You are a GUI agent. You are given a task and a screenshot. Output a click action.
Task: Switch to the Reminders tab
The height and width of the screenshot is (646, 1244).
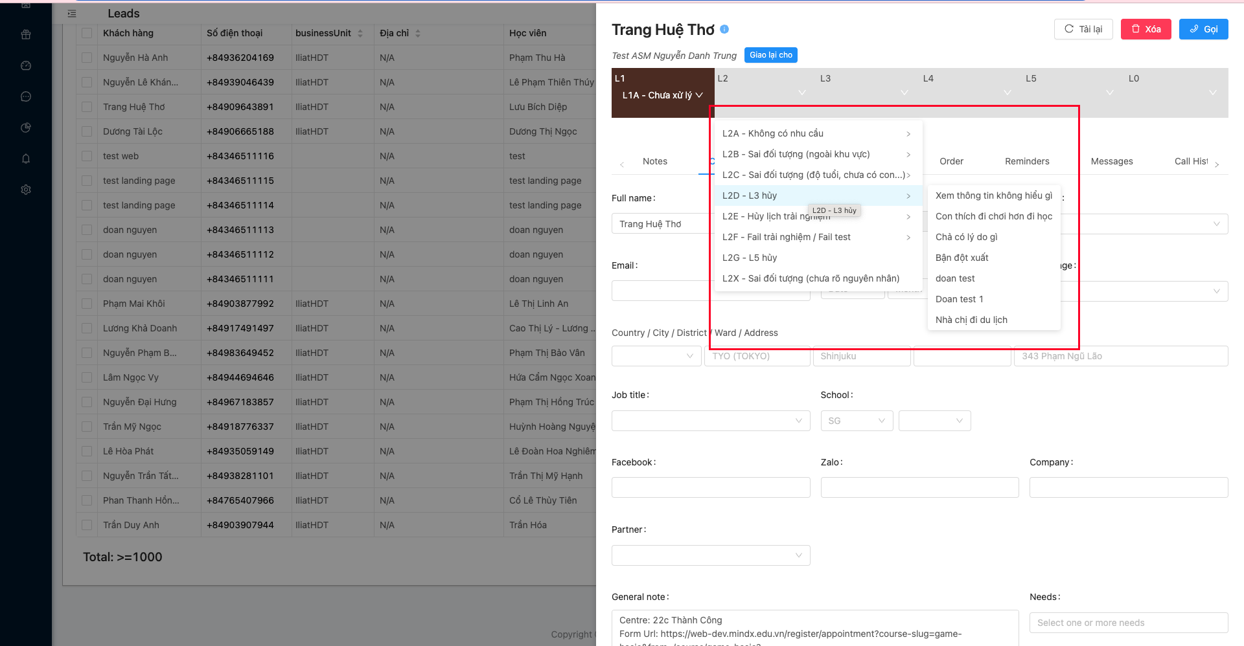click(1027, 161)
